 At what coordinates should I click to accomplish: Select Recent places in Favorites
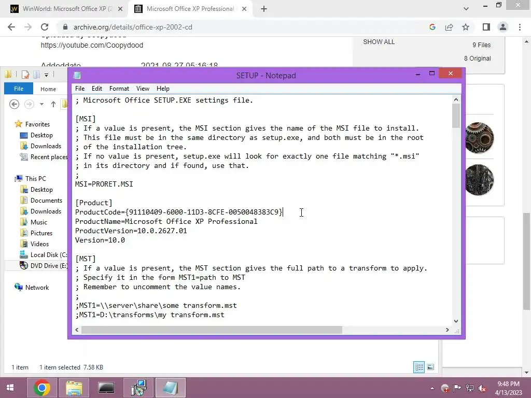49,157
